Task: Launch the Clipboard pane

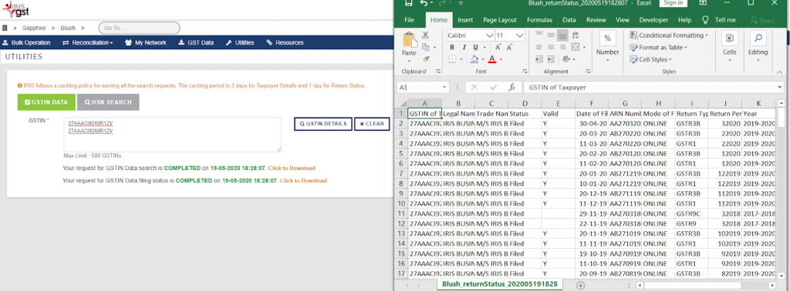Action: 438,72
